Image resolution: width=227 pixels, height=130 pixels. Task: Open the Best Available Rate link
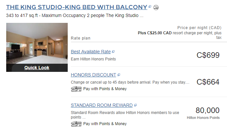[x=91, y=52]
